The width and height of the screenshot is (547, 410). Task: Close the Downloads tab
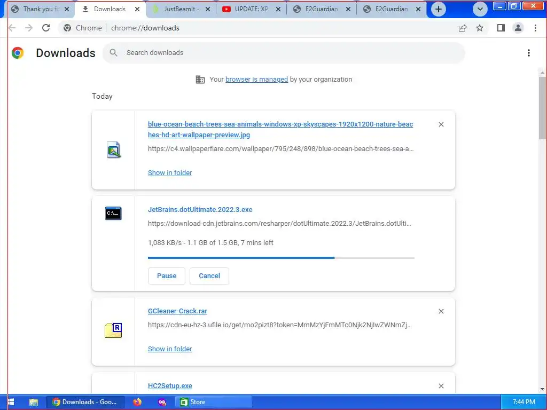point(137,9)
